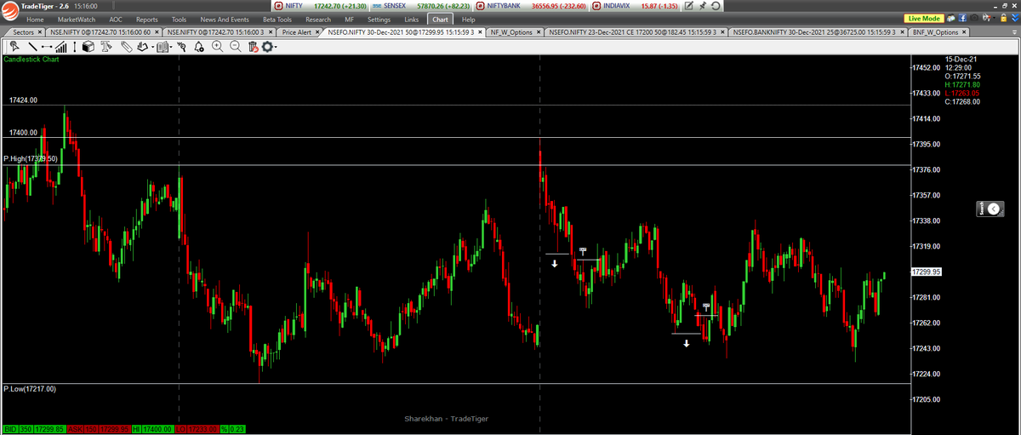The height and width of the screenshot is (435, 1021).
Task: Click the Facebook icon
Action: [962, 18]
